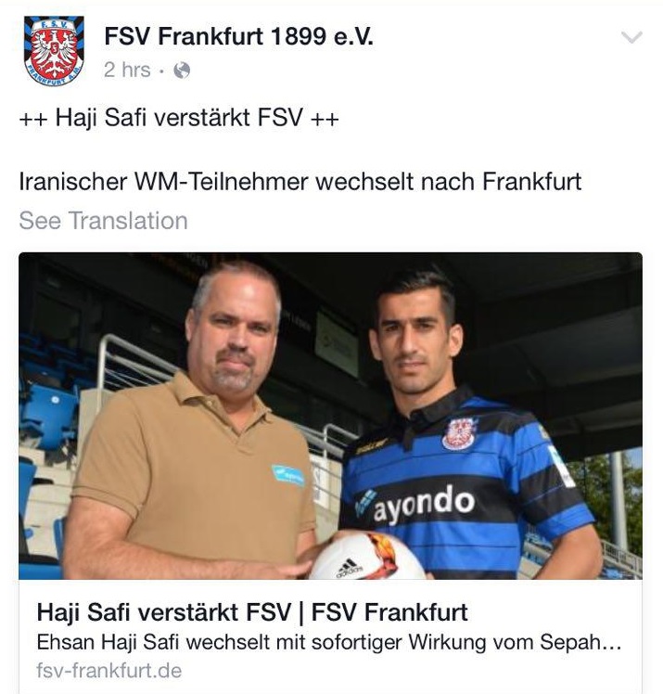Click the post text Iranischer WM-Teilnehmer wechselt
The height and width of the screenshot is (694, 663).
[300, 182]
